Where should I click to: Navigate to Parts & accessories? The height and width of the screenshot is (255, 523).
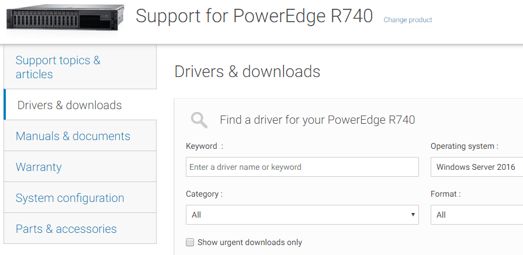(66, 229)
